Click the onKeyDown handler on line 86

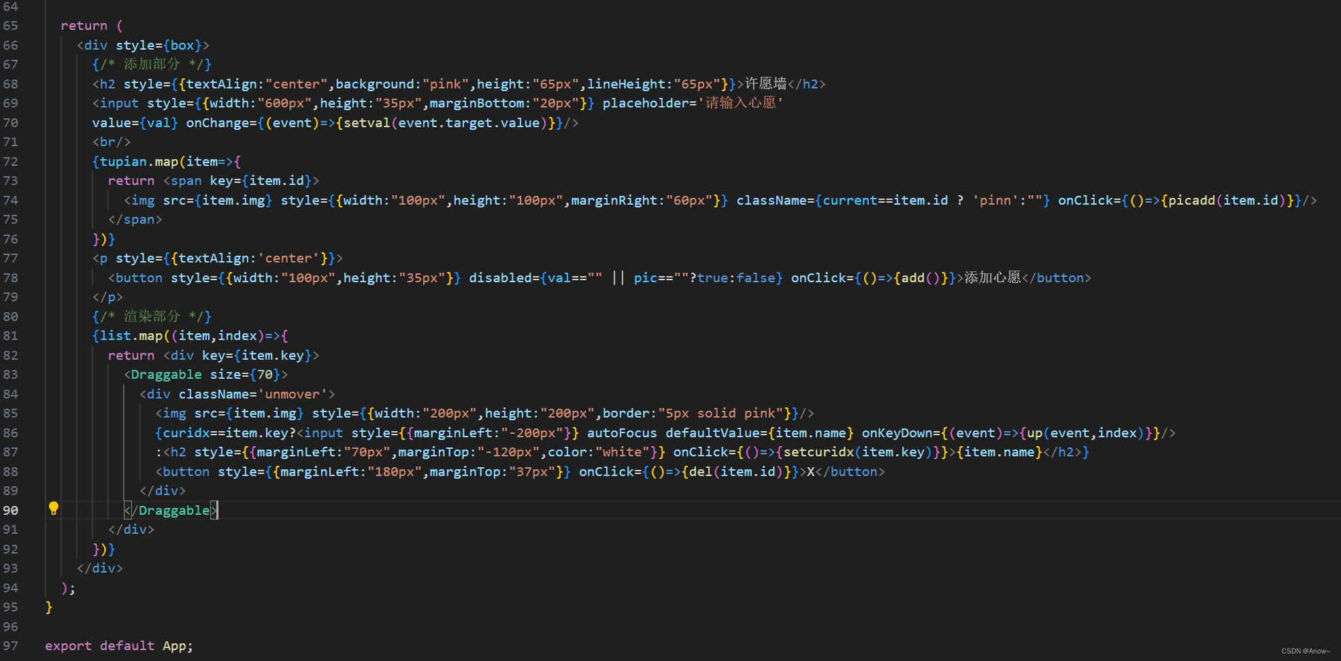(x=1011, y=433)
